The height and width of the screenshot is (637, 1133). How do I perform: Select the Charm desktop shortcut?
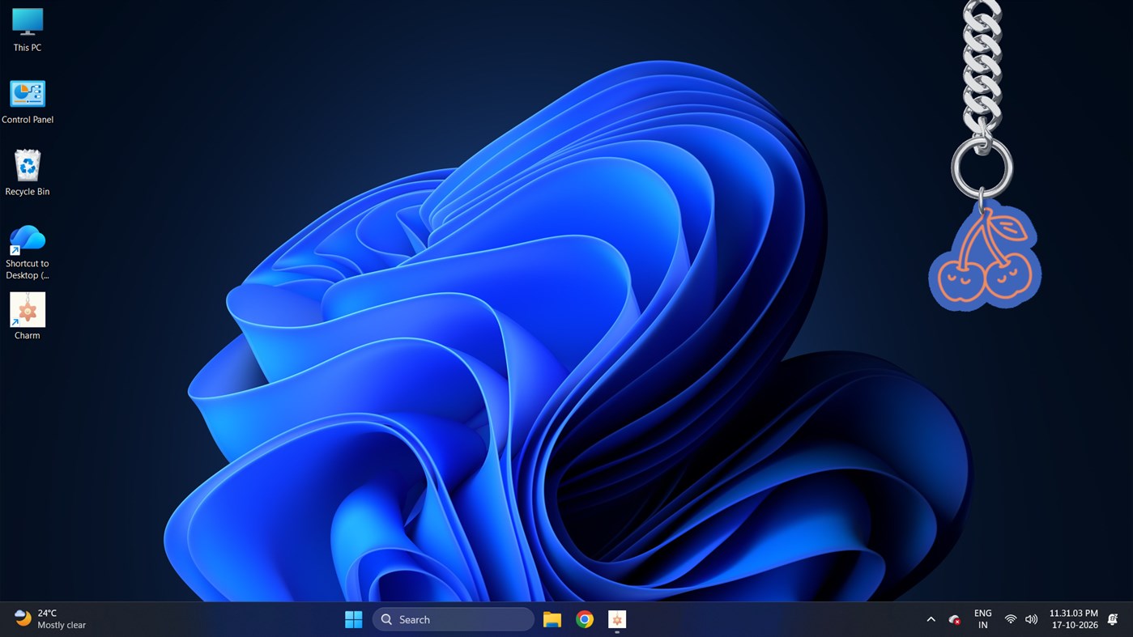pyautogui.click(x=27, y=316)
